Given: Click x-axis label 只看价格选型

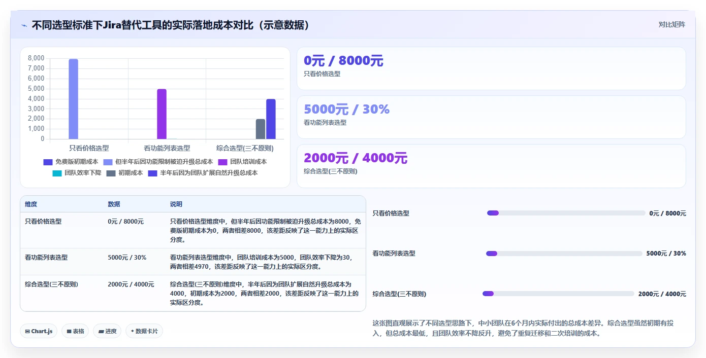Looking at the screenshot, I should pyautogui.click(x=89, y=148).
